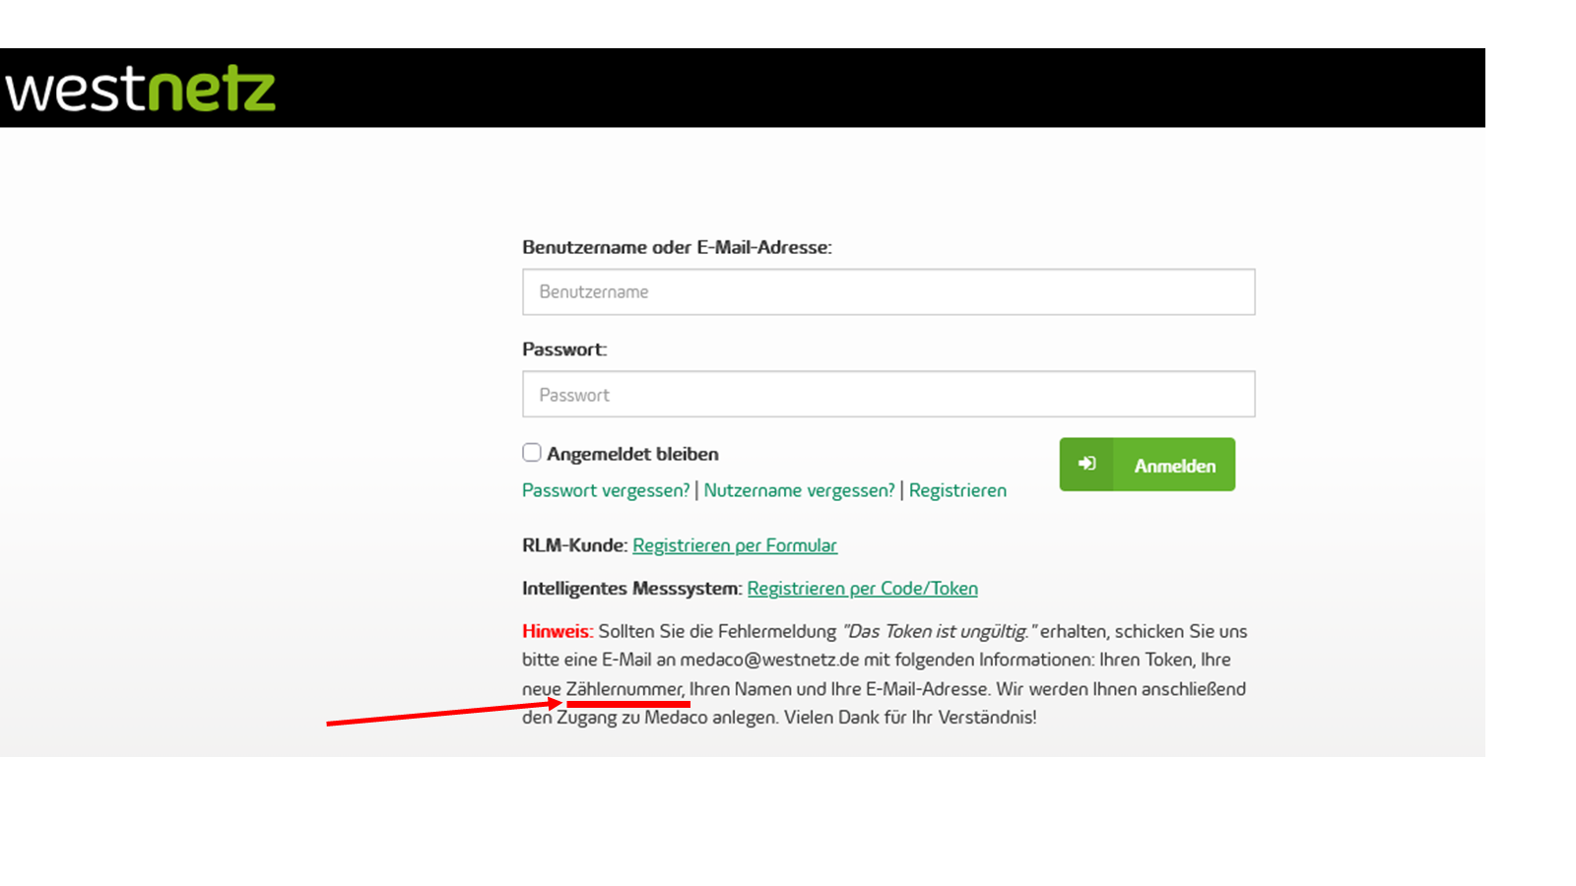
Task: Open the Nutzername vergessen? link
Action: click(x=799, y=490)
